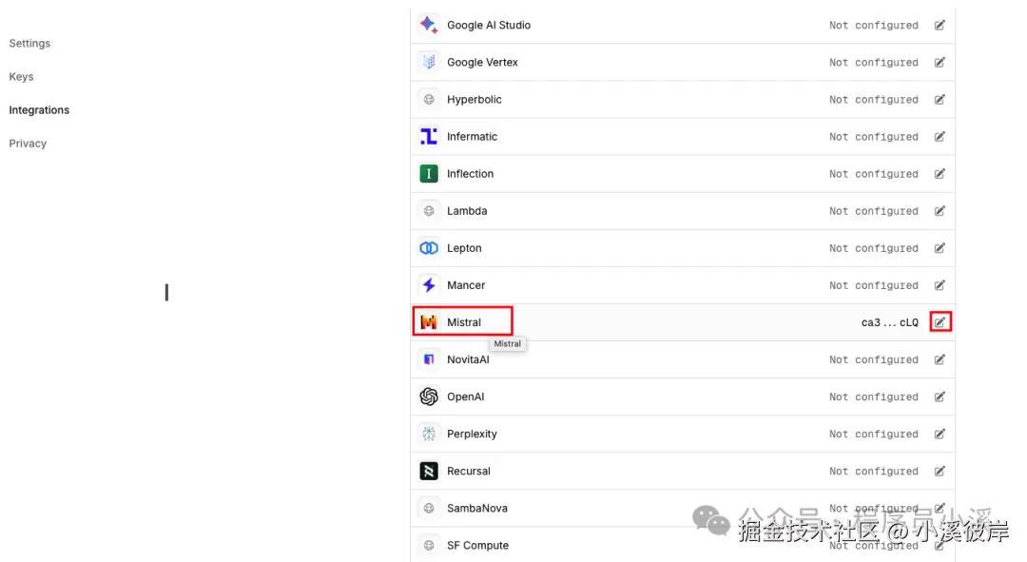The width and height of the screenshot is (1027, 562).
Task: Click the Perplexity provider name
Action: (x=472, y=434)
